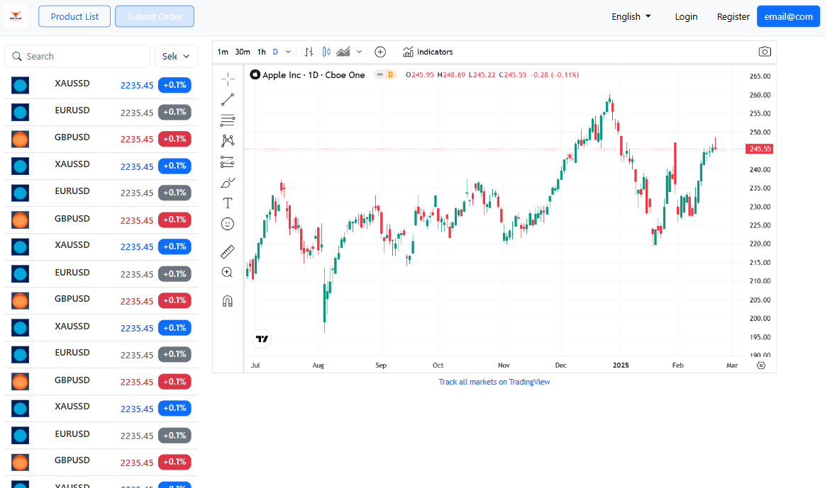Click the compare or add symbol icon
Screen dimensions: 825x488
point(380,52)
